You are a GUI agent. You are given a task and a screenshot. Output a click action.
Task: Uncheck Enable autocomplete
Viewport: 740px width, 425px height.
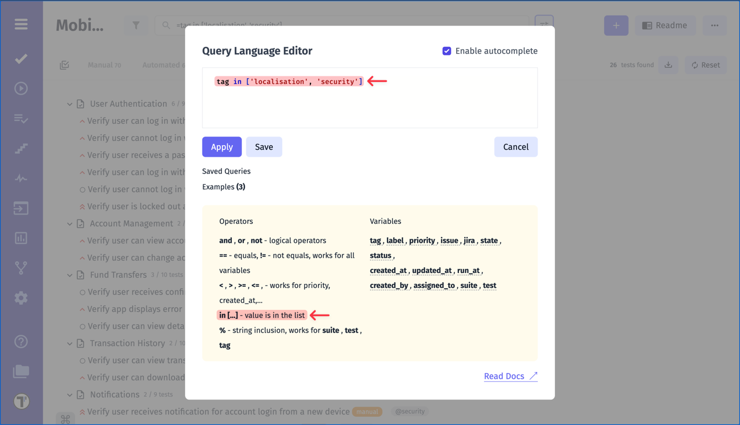447,51
